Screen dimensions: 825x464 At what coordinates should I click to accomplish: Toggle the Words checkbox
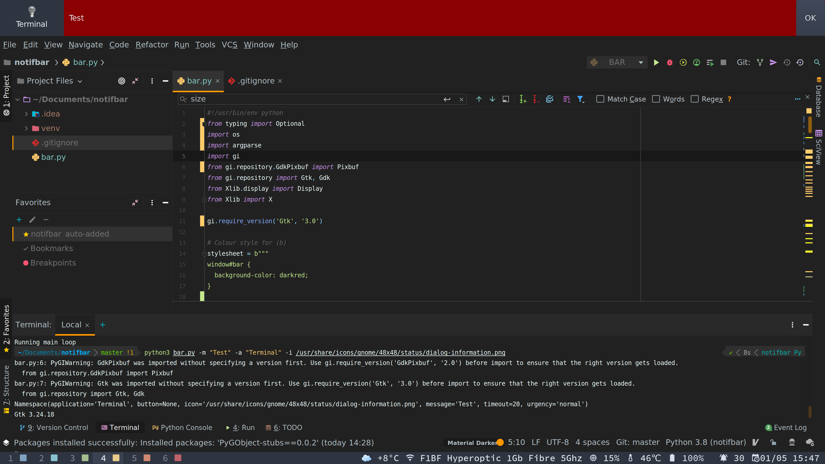(x=656, y=99)
